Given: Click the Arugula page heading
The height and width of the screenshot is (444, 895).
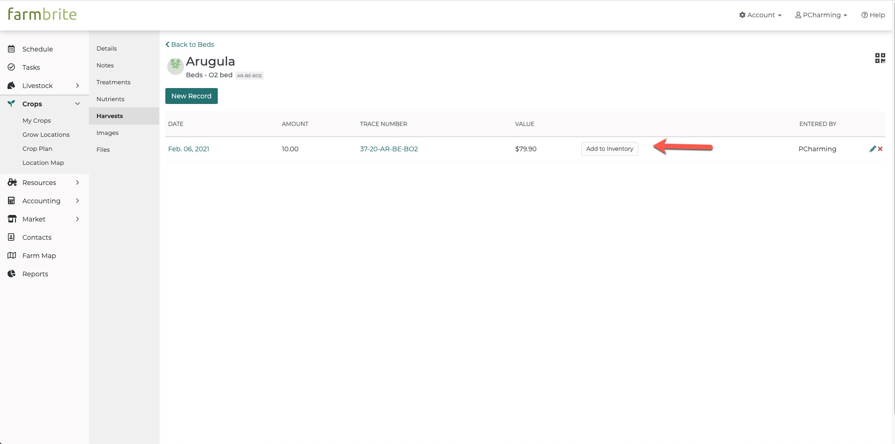Looking at the screenshot, I should tap(210, 61).
